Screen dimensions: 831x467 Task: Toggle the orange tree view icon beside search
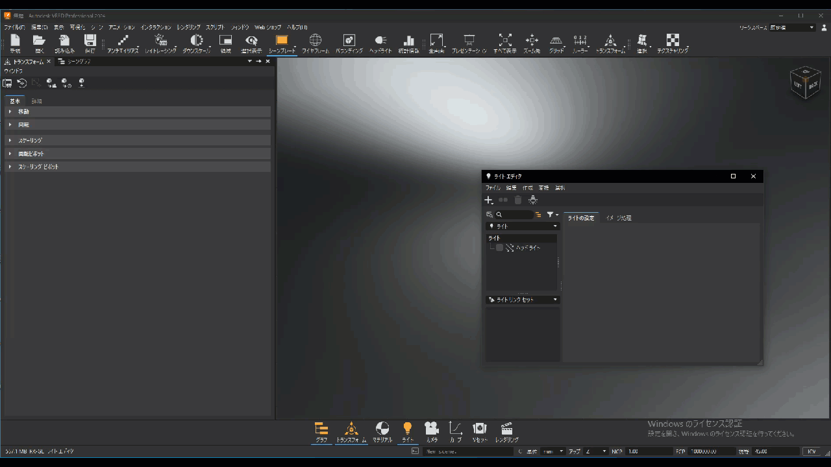pyautogui.click(x=538, y=215)
